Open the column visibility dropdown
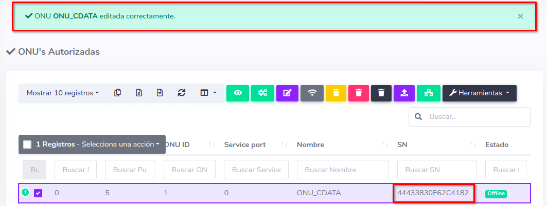 tap(208, 93)
